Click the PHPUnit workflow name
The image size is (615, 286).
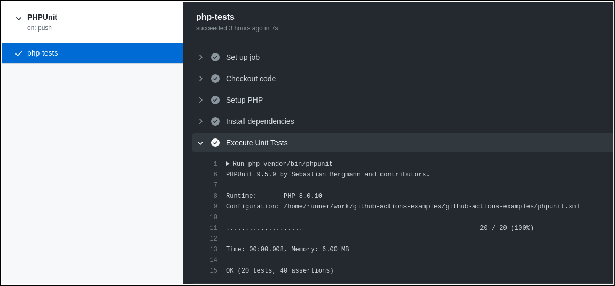(42, 17)
